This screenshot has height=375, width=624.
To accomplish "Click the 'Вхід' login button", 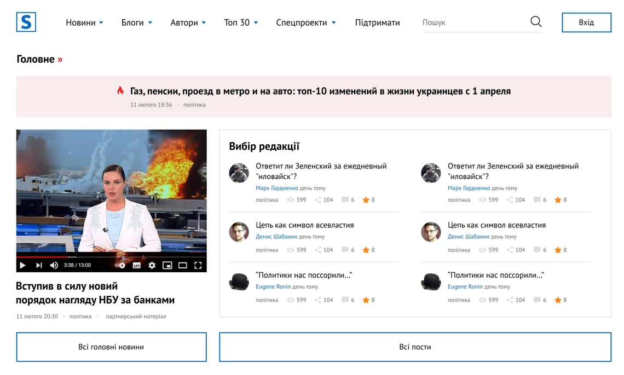I will [586, 22].
